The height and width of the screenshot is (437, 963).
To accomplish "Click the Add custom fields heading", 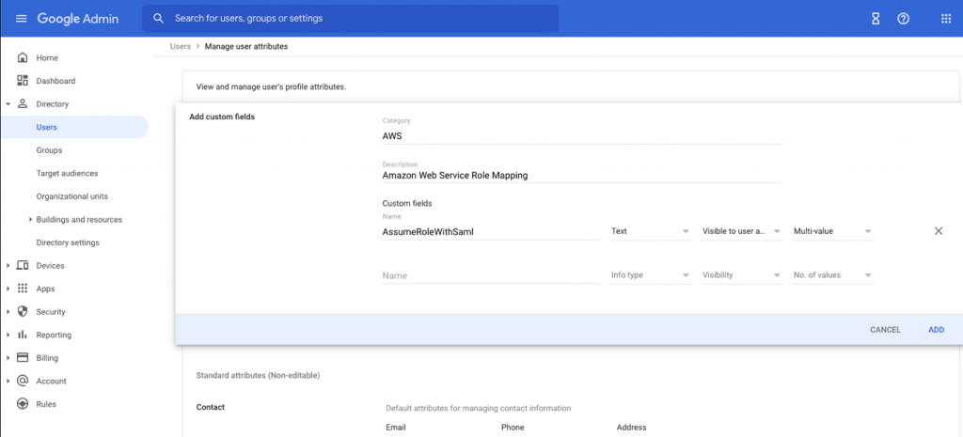I will click(x=222, y=117).
